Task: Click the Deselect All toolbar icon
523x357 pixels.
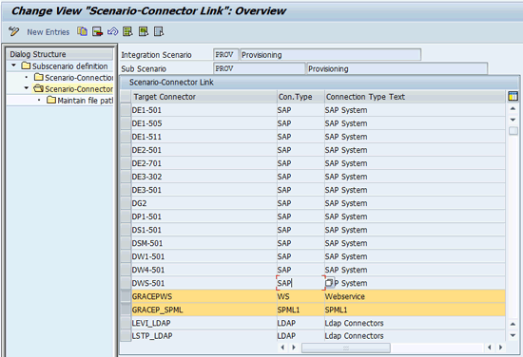Action: [x=159, y=31]
